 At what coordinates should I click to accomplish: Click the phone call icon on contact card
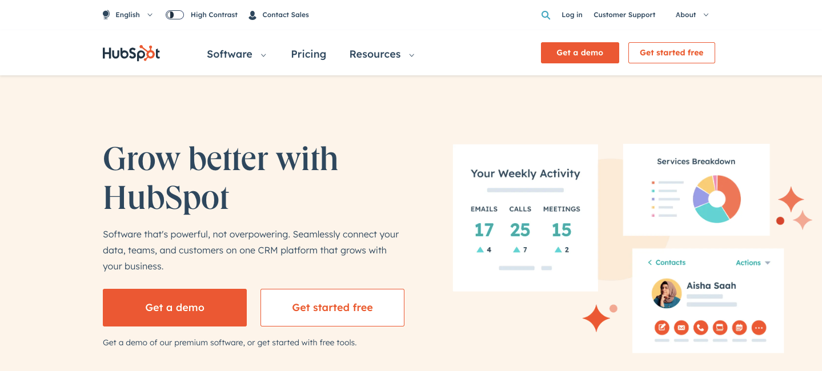(700, 328)
